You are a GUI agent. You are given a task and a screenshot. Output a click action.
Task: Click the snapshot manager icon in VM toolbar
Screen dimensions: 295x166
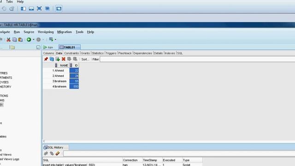pos(12,8)
